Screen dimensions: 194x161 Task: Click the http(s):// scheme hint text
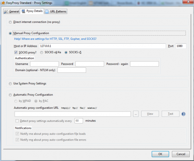point(66,108)
